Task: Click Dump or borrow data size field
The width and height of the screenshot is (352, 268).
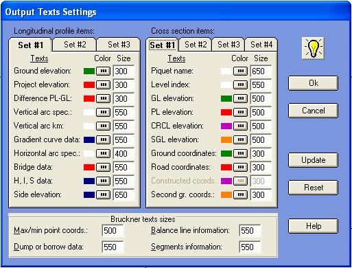Action: tap(113, 247)
